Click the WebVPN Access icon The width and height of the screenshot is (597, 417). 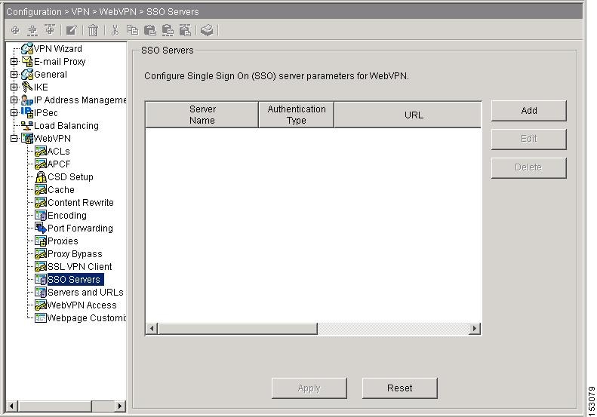(40, 305)
